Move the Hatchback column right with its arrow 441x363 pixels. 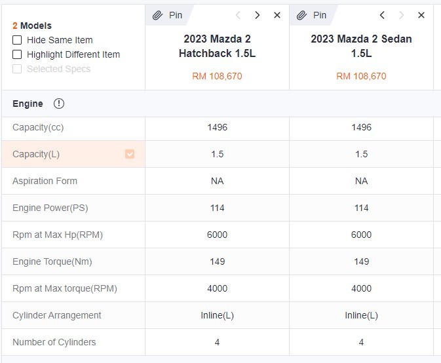click(x=257, y=15)
